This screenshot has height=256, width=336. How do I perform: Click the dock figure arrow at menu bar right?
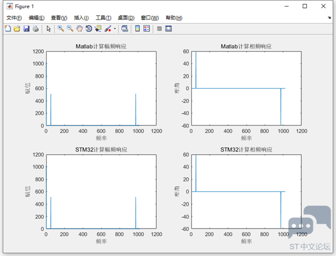(x=329, y=18)
